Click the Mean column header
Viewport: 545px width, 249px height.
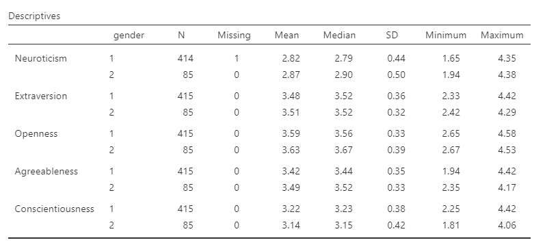point(287,35)
